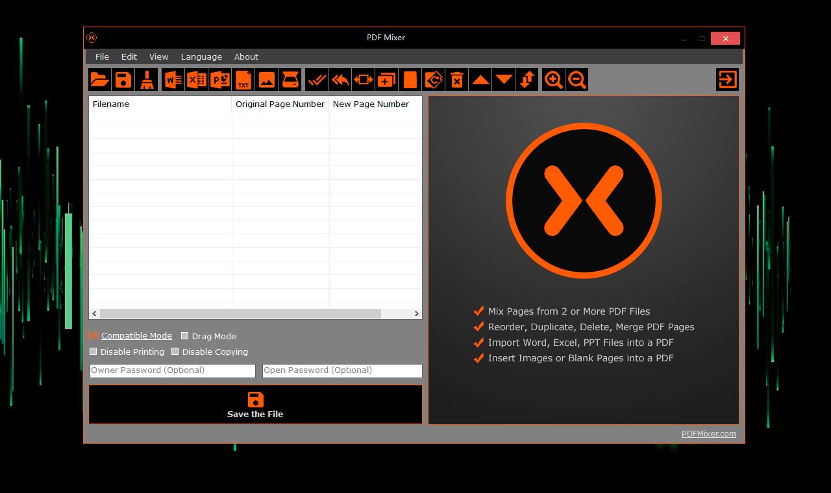Move the selected page up
This screenshot has width=831, height=493.
pyautogui.click(x=480, y=79)
